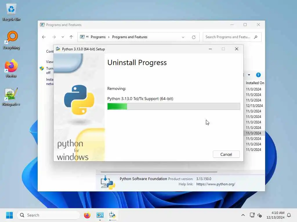Switch to Control Panel taskbar icon
This screenshot has height=222, width=297.
[x=100, y=215]
